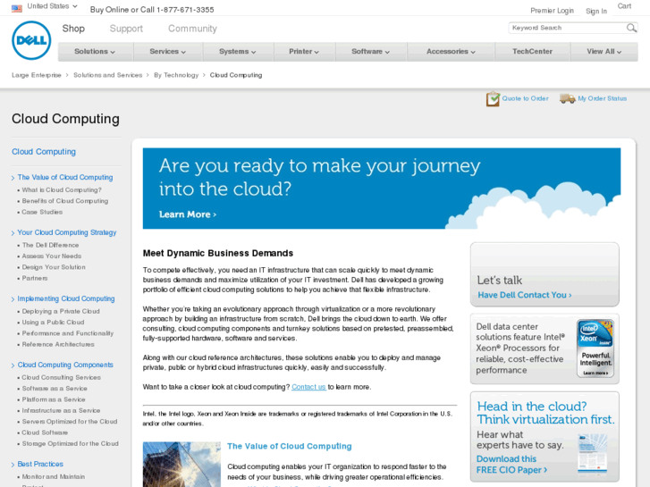Open The Value of Cloud Computing article heading
Image resolution: width=650 pixels, height=487 pixels.
click(x=290, y=446)
